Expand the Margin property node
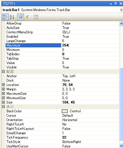123x148 pixels. click(x=3, y=89)
